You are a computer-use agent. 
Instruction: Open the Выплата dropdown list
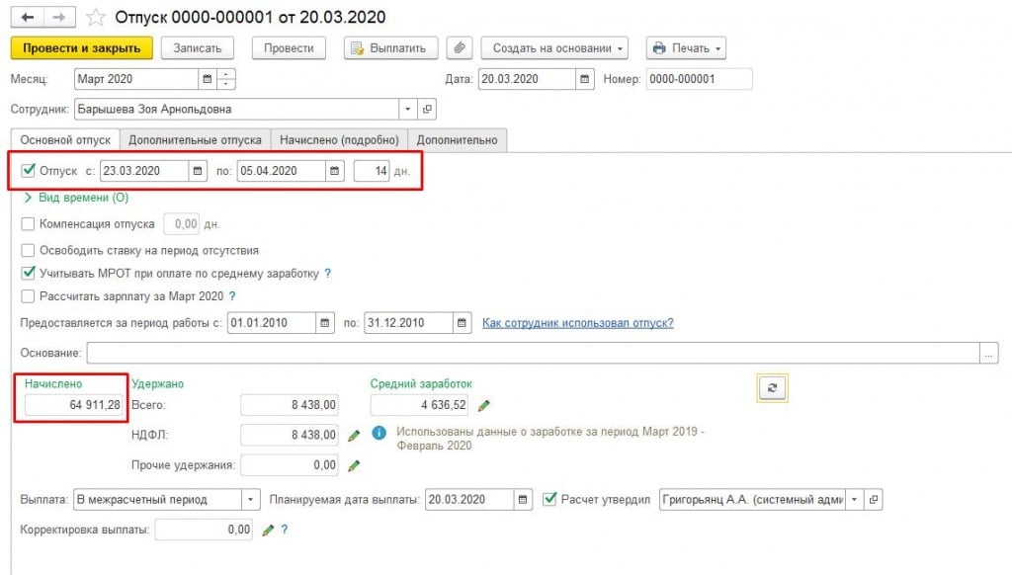click(251, 500)
